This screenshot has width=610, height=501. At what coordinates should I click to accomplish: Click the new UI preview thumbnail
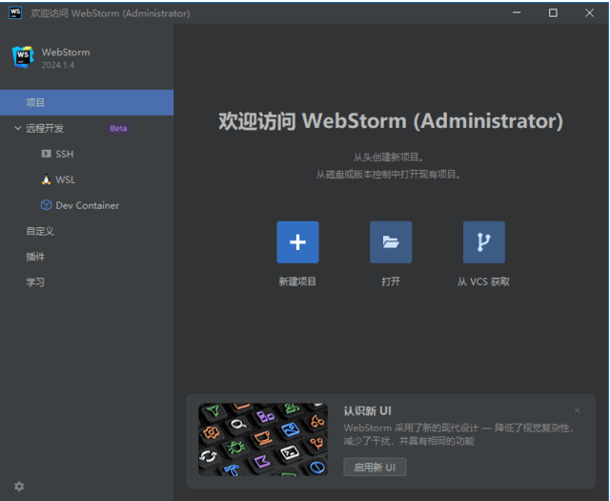point(262,439)
